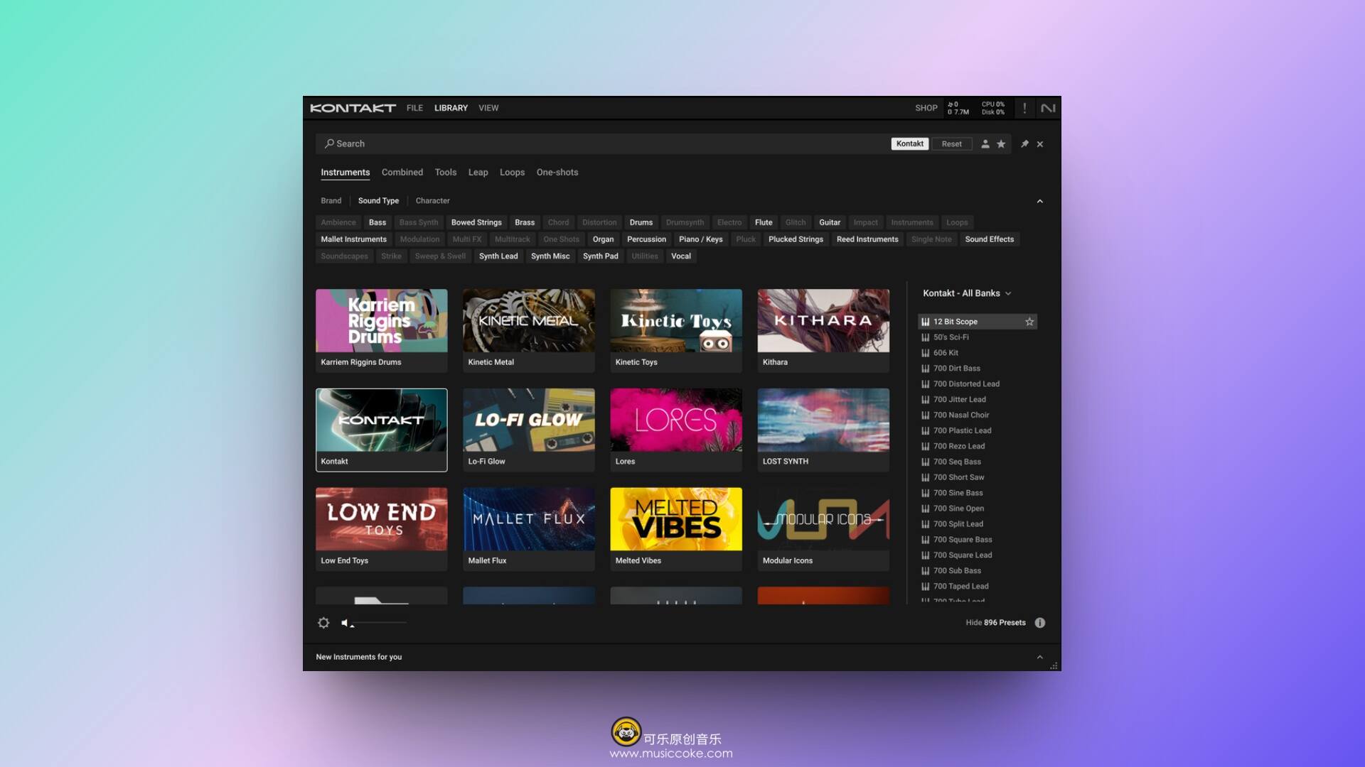Screen dimensions: 1365x767
Task: Select the Lores library tile
Action: coord(676,430)
